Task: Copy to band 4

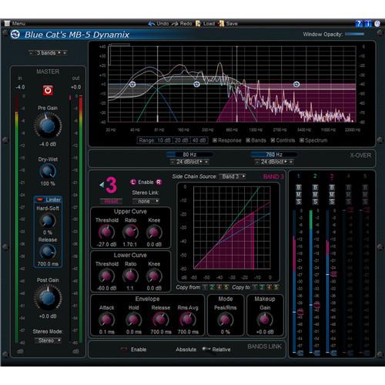Action: point(269,287)
